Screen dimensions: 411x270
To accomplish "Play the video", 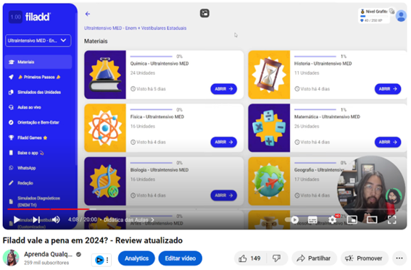I will pos(17,220).
